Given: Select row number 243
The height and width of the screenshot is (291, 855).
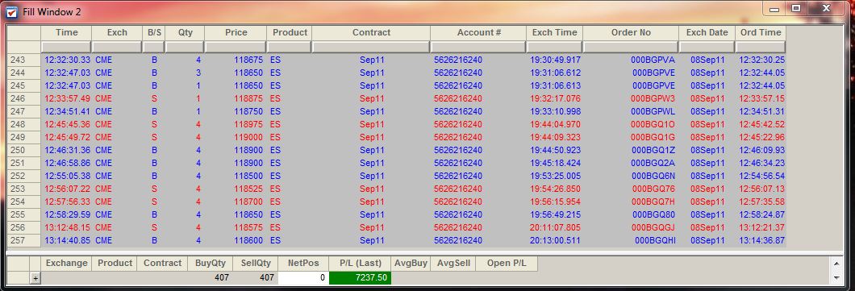Looking at the screenshot, I should 23,60.
